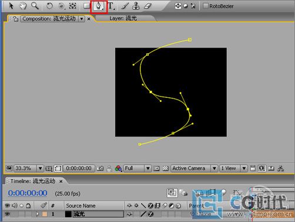
Task: Toggle the Composition panel lock icon
Action: [x=16, y=19]
